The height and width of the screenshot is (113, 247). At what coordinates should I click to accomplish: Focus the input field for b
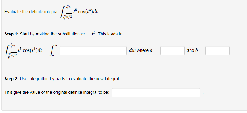pyautogui.click(x=217, y=51)
